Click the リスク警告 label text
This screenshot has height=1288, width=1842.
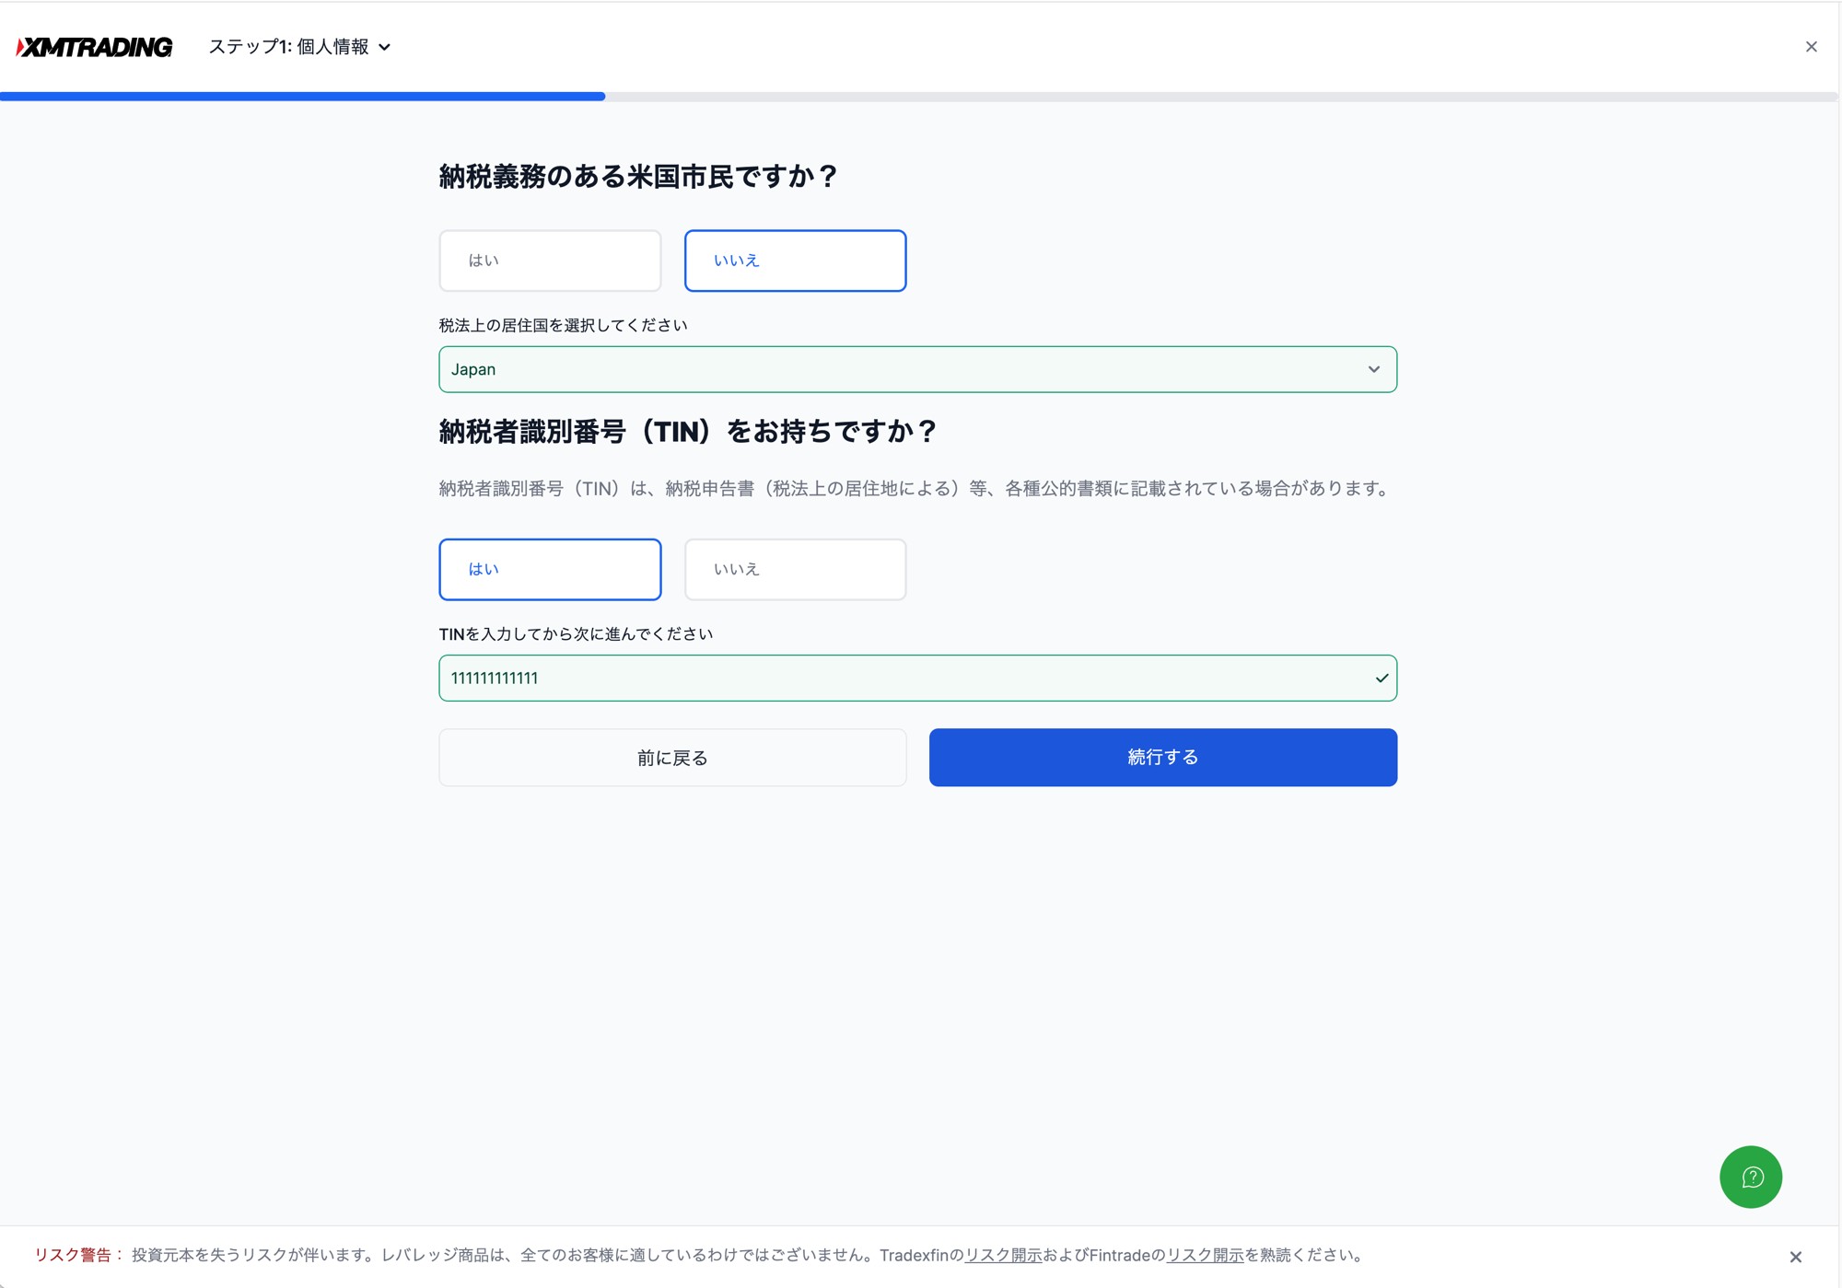point(79,1256)
